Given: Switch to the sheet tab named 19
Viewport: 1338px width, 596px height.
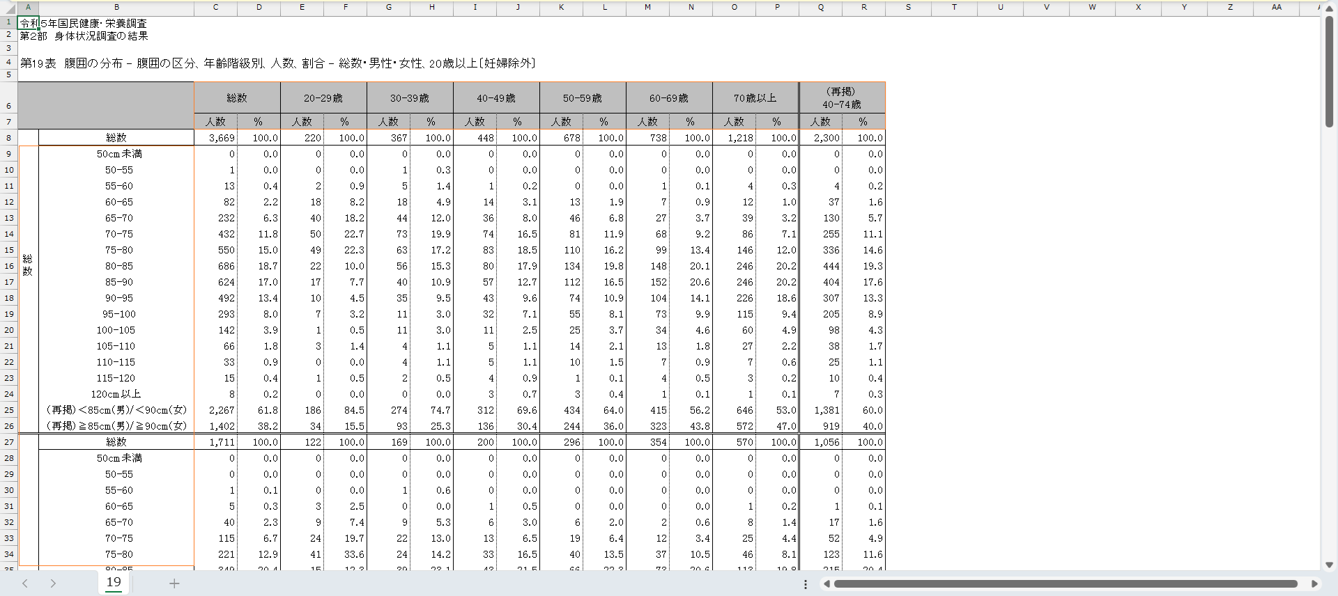Looking at the screenshot, I should click(x=114, y=582).
